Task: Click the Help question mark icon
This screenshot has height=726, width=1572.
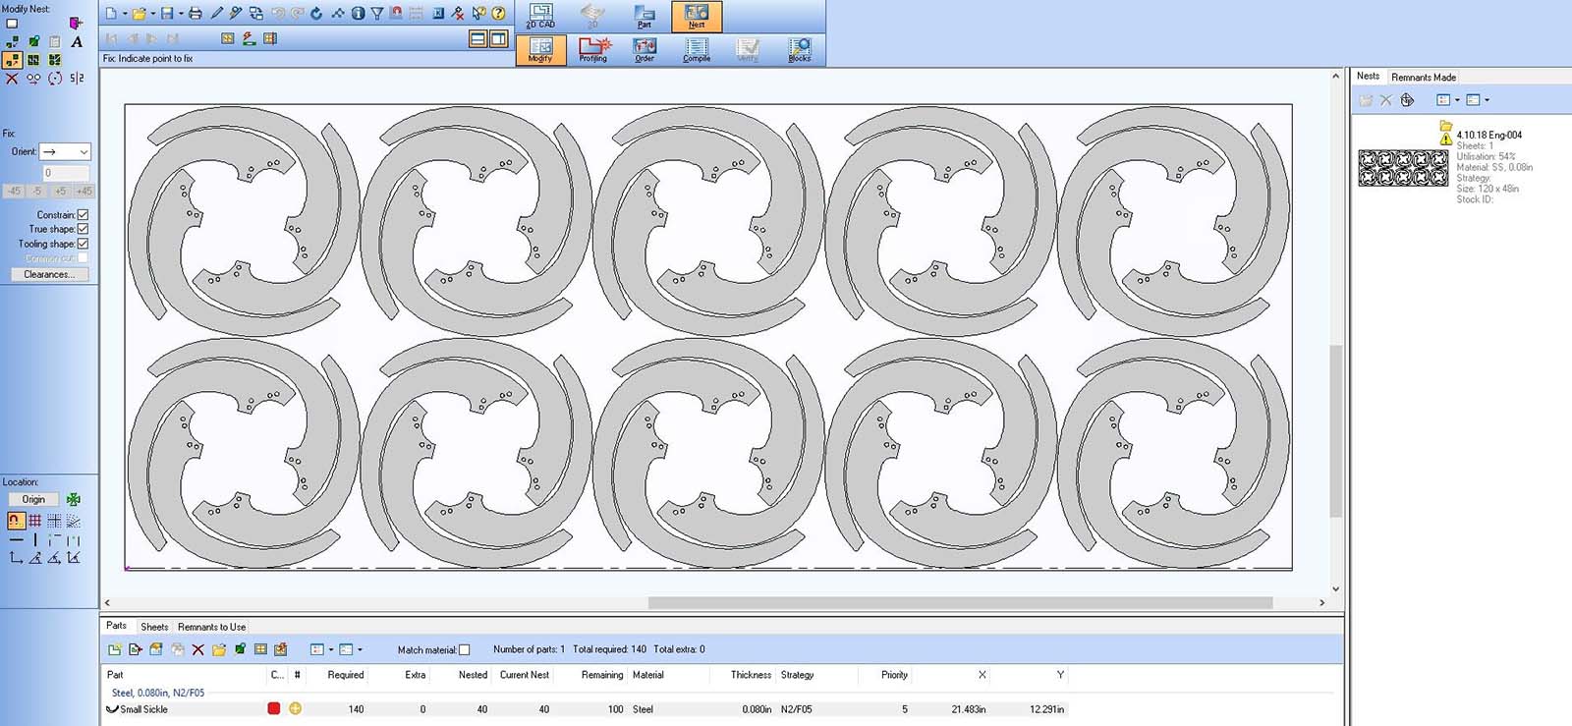Action: click(x=498, y=14)
